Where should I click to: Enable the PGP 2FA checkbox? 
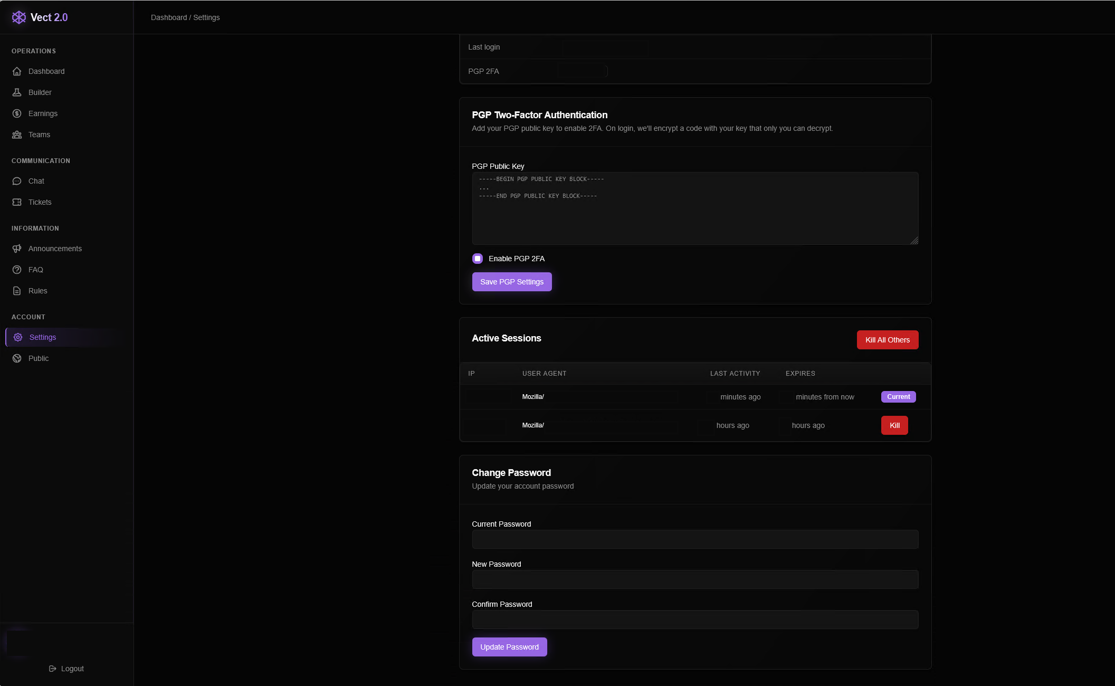478,259
